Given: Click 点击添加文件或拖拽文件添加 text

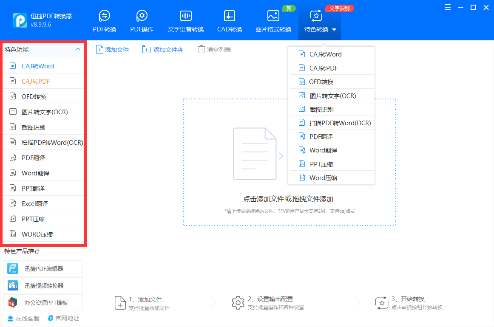Looking at the screenshot, I should (288, 199).
